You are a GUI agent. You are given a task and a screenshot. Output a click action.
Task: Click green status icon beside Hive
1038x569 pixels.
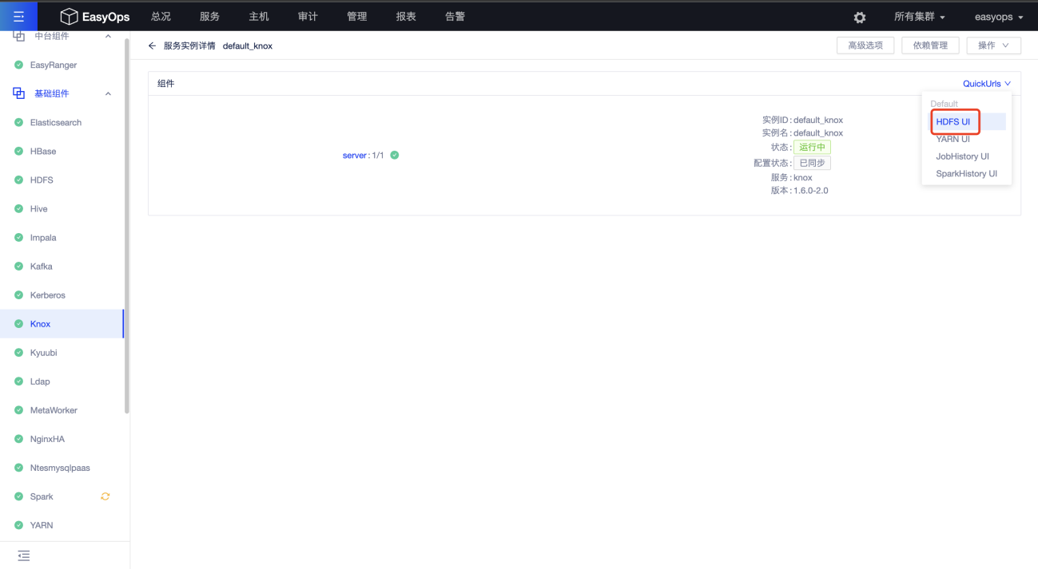pos(18,208)
